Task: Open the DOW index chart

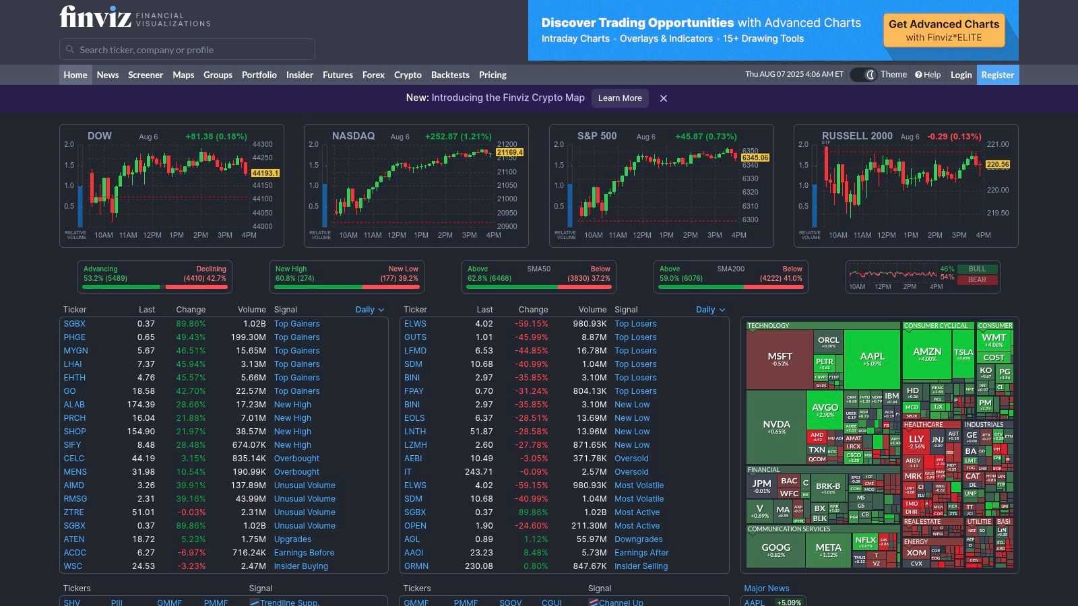Action: coord(172,186)
